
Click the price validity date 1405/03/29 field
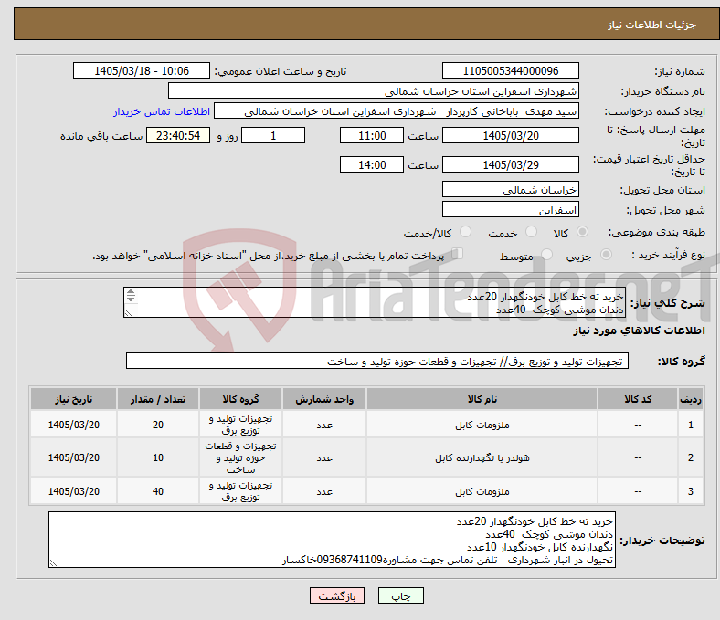pyautogui.click(x=510, y=164)
